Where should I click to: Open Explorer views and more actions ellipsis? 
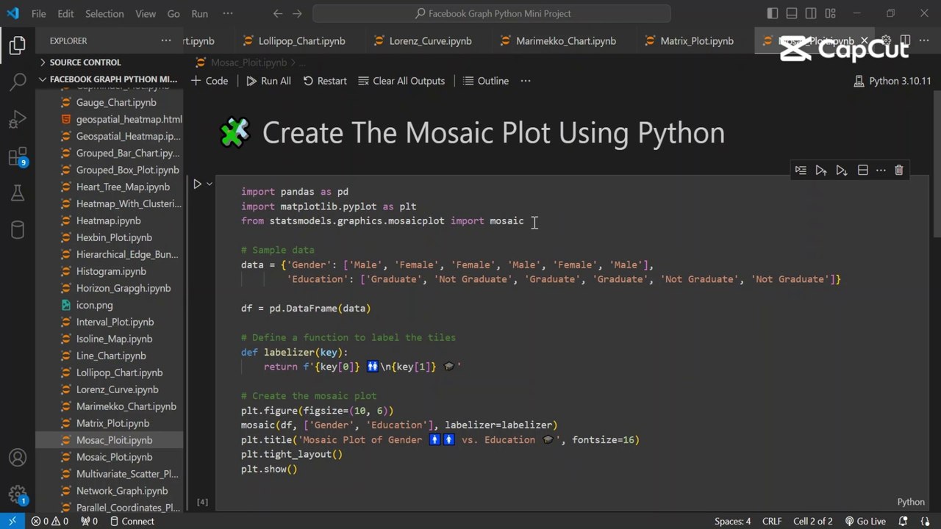(x=167, y=41)
